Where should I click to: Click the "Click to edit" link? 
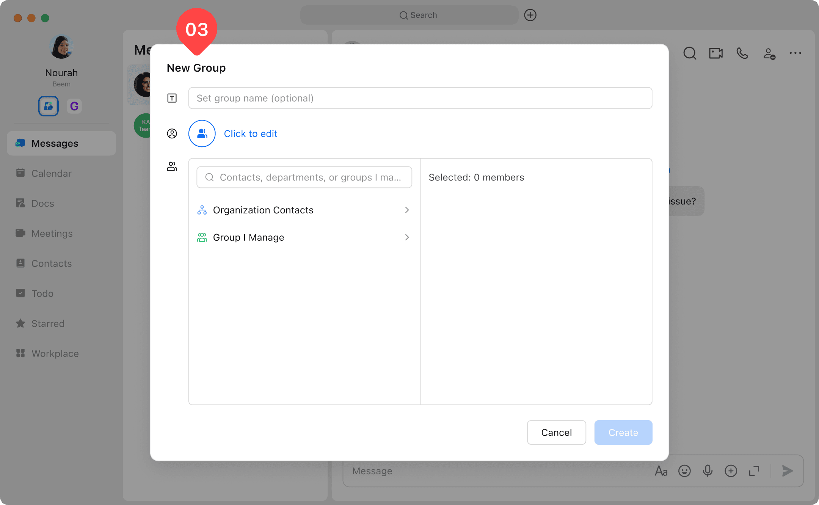251,133
